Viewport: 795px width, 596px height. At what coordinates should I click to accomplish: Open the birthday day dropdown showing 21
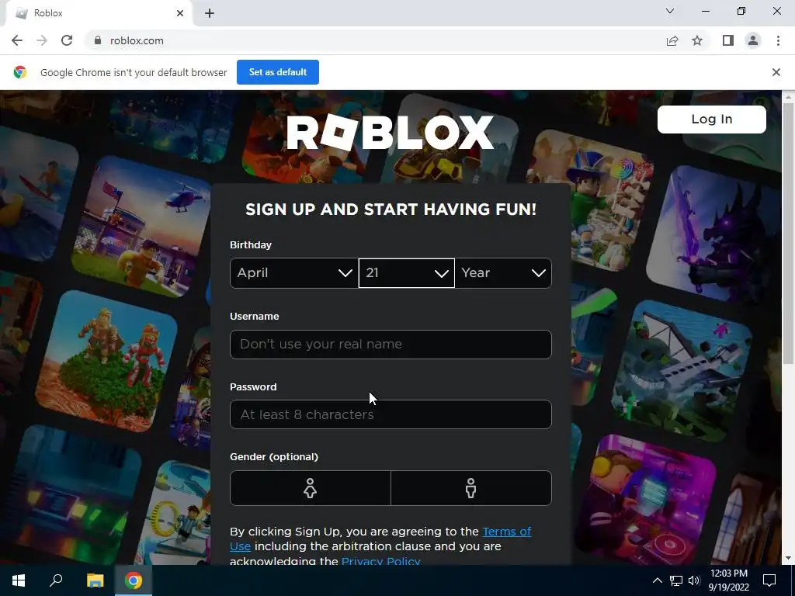click(x=407, y=272)
